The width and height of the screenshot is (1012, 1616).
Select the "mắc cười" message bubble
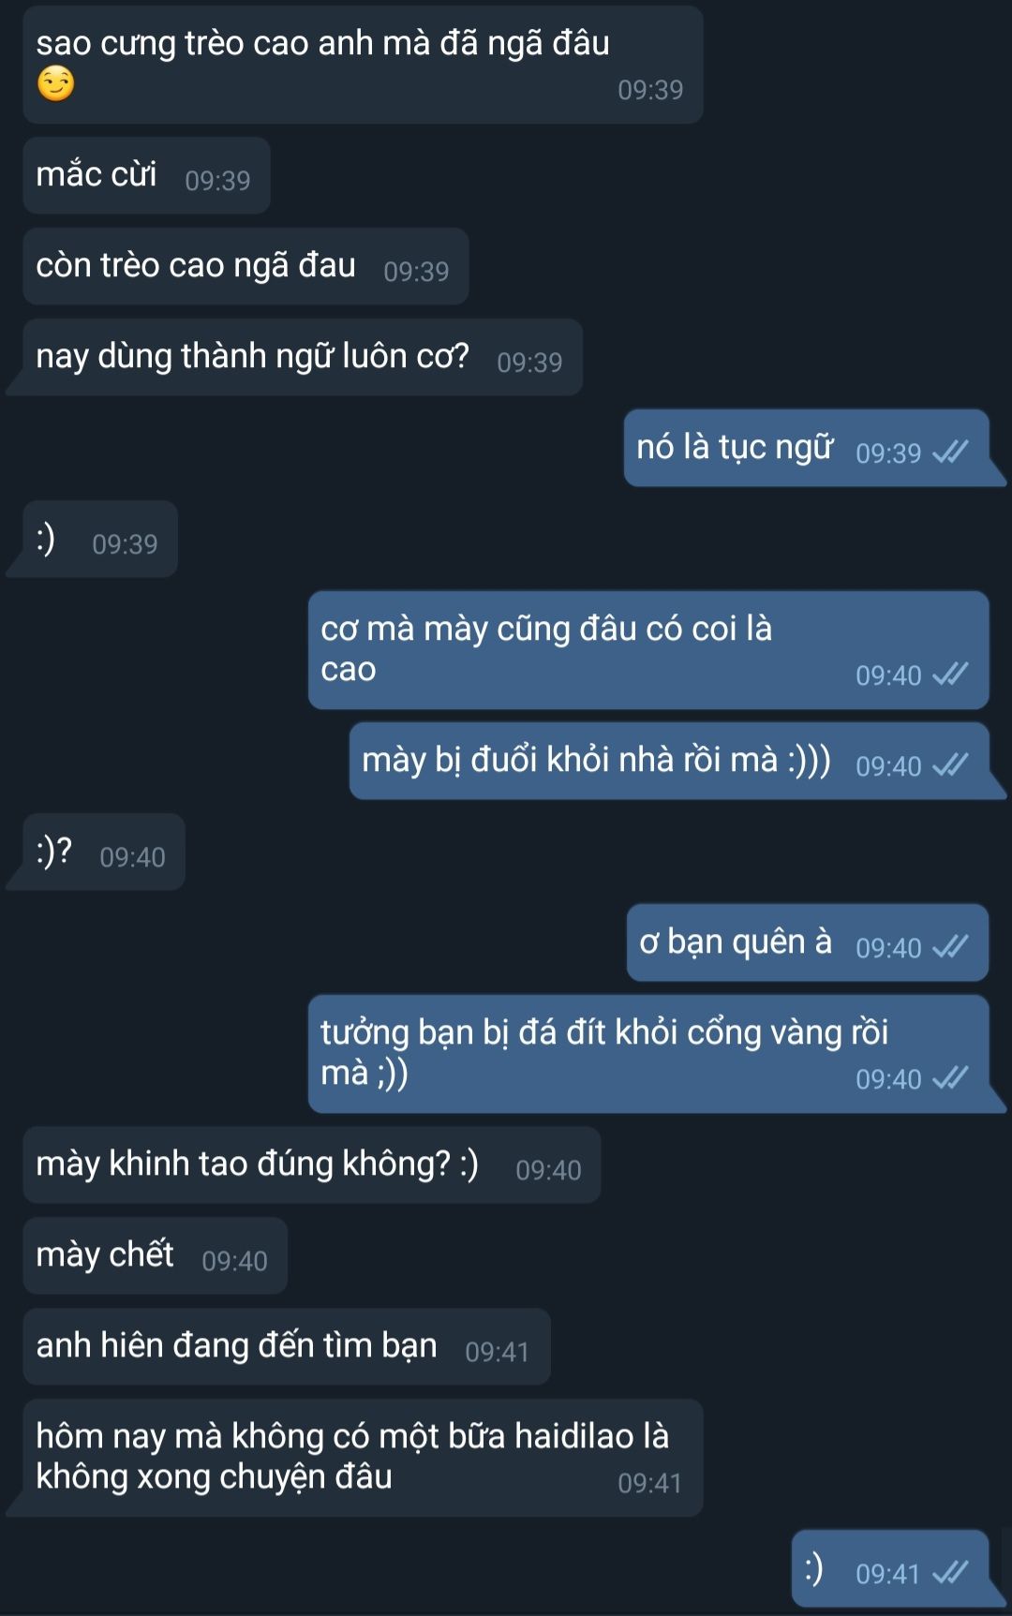[x=147, y=175]
